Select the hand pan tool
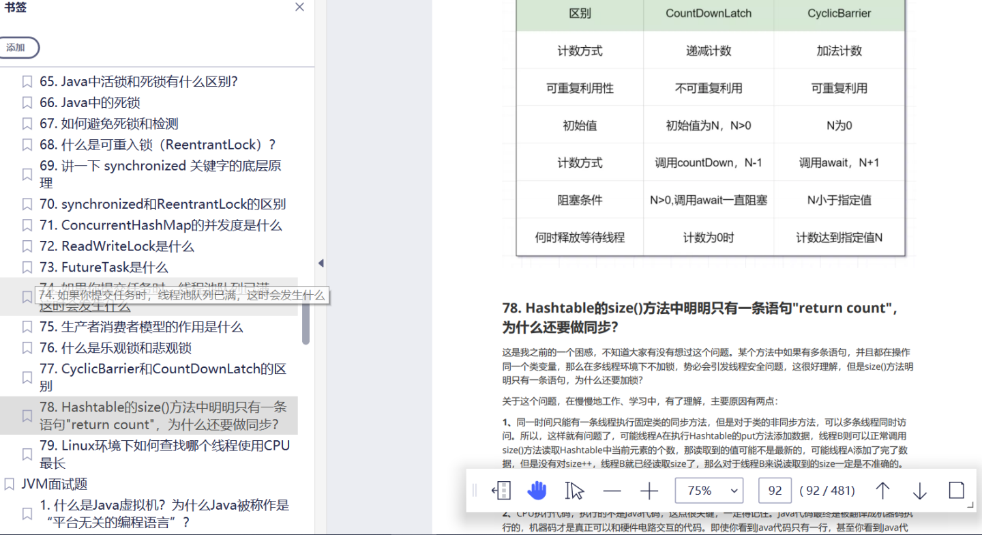 click(x=538, y=490)
